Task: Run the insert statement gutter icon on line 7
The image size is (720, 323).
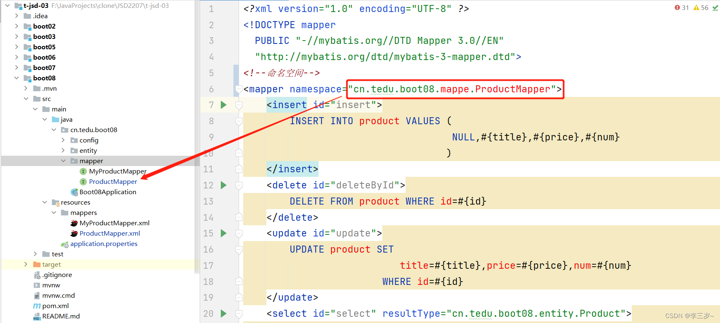Action: (224, 105)
